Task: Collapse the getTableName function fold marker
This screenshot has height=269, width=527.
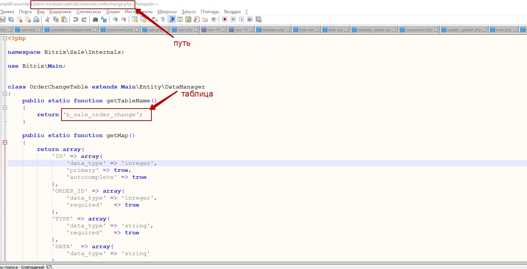Action: [x=5, y=108]
